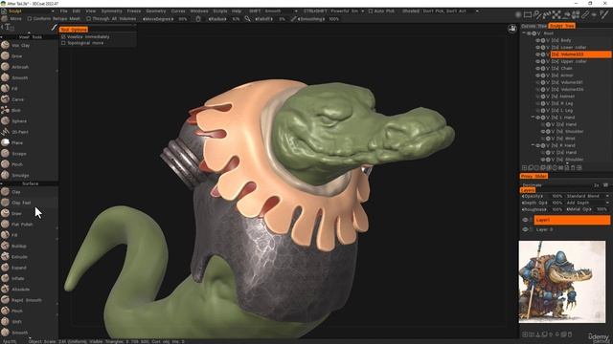613x344 pixels.
Task: Toggle visibility of Layer 0
Action: pyautogui.click(x=525, y=229)
